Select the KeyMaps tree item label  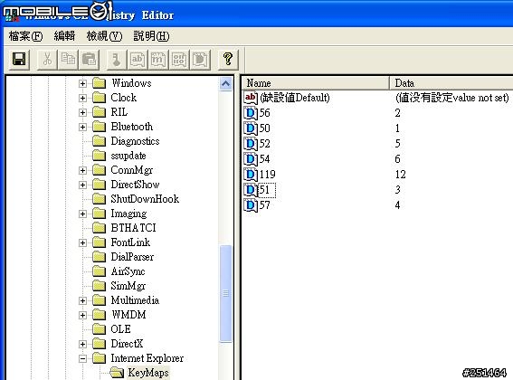tap(148, 373)
